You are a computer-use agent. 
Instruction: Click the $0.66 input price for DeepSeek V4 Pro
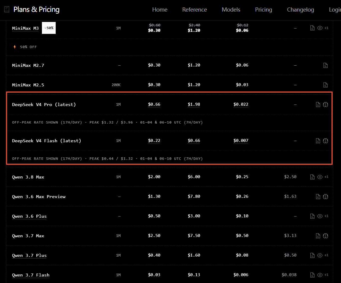point(154,105)
